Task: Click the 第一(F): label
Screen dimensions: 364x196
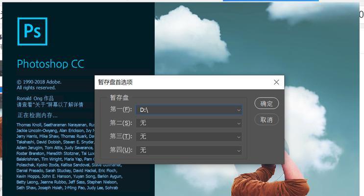Action: tap(121, 109)
